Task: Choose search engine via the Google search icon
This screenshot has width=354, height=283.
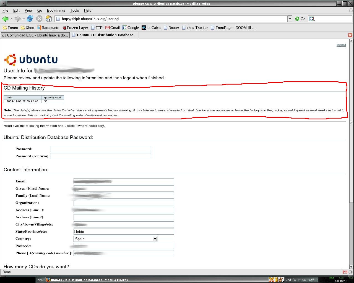Action: click(x=312, y=19)
